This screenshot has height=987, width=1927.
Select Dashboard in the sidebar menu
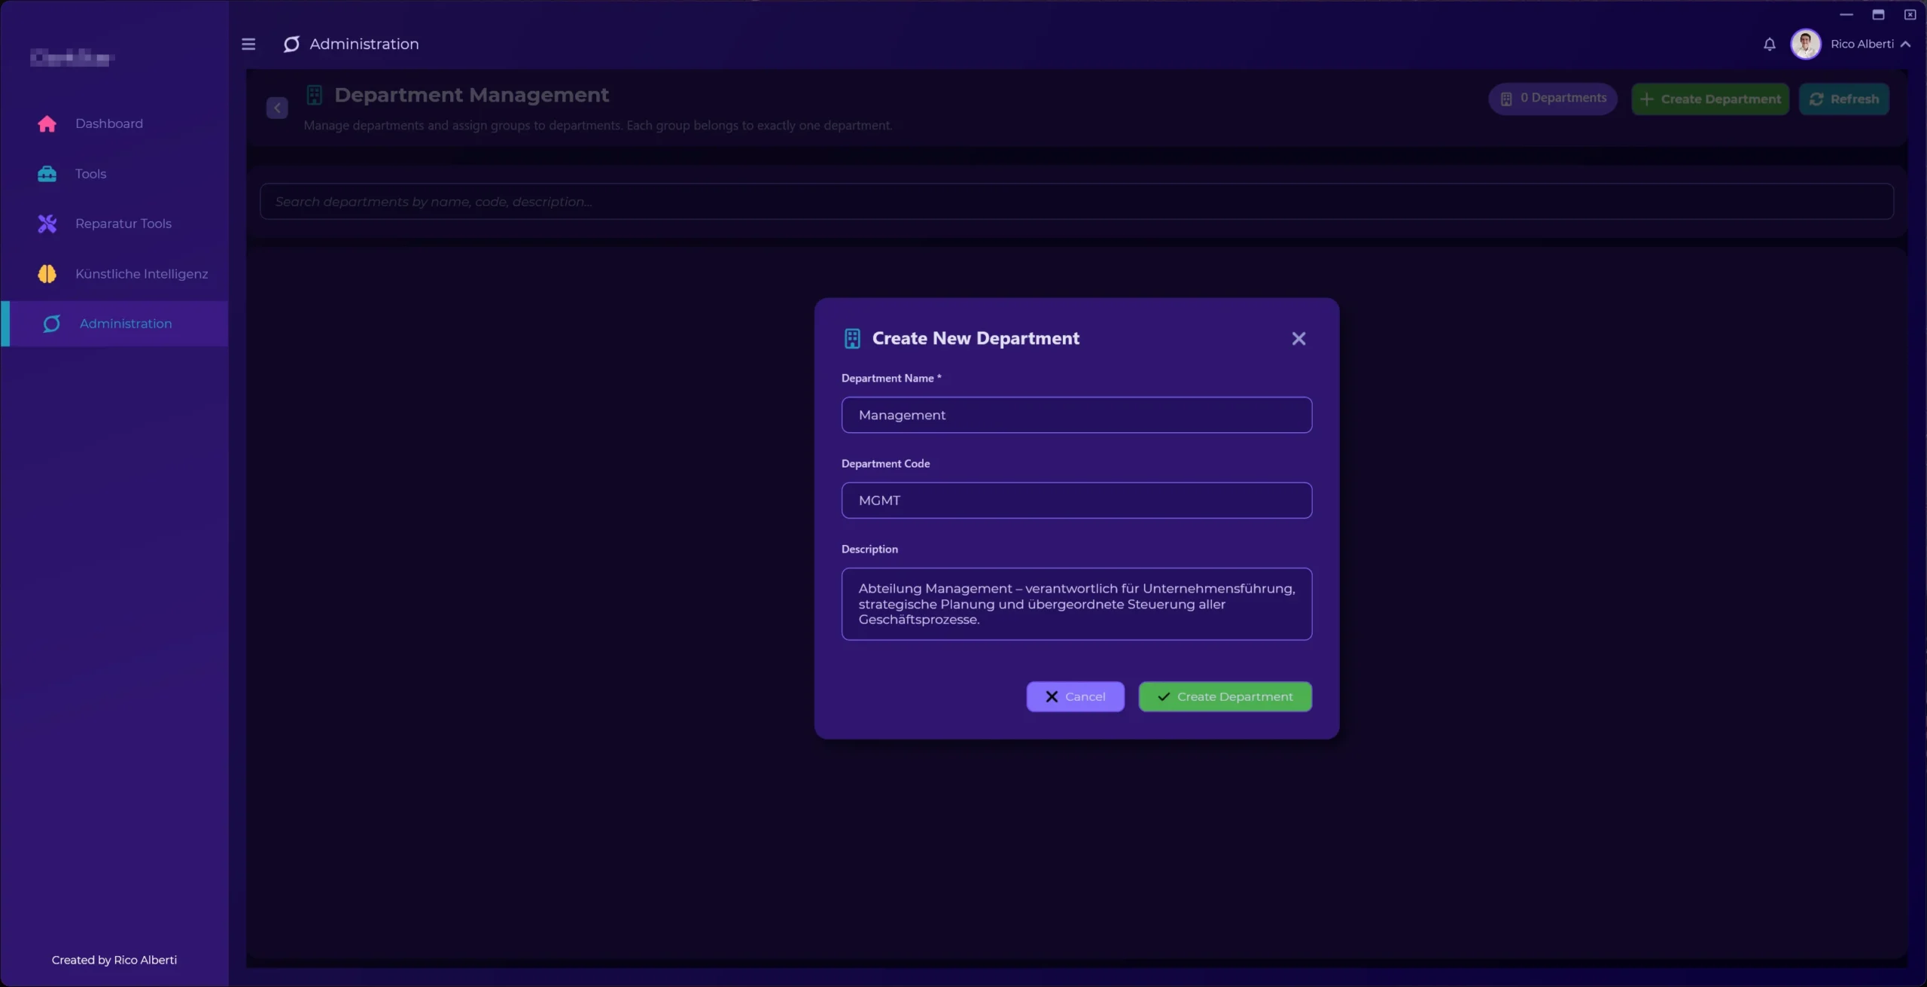click(108, 123)
